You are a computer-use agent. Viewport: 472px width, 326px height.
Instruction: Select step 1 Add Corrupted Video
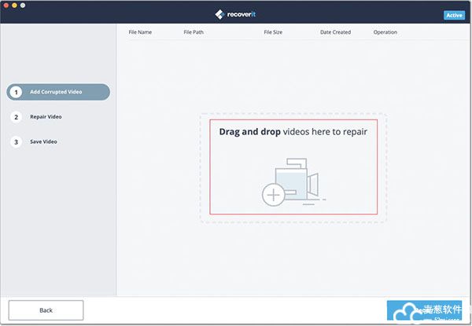58,92
